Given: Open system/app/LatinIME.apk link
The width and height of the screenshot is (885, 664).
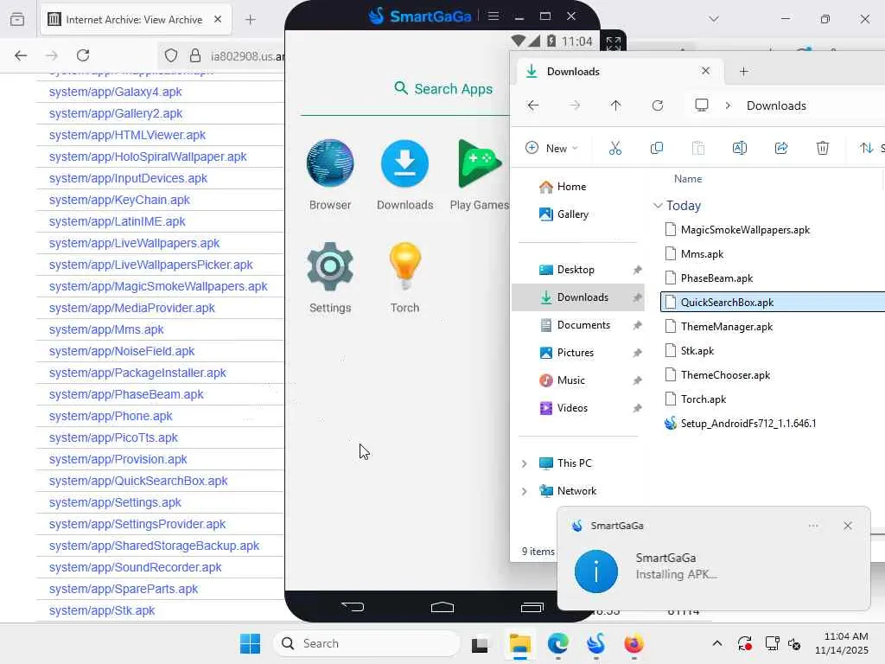Looking at the screenshot, I should 117,221.
